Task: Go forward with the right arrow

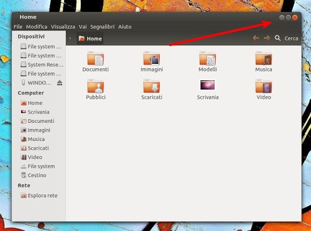Action: coord(267,38)
